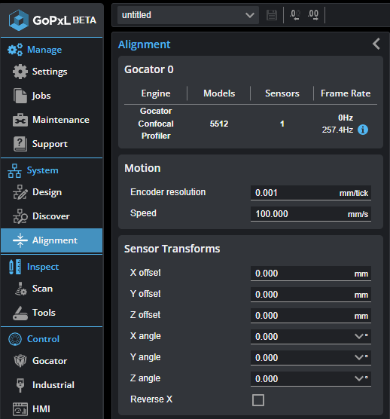Image resolution: width=390 pixels, height=419 pixels.
Task: Click the frame rate info icon
Action: coord(363,130)
